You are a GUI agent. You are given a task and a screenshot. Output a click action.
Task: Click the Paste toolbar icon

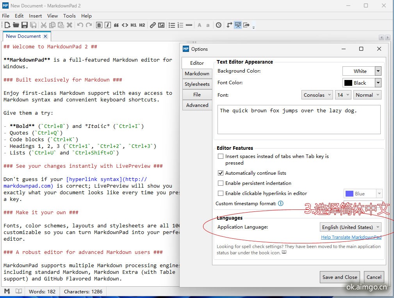tap(61, 25)
